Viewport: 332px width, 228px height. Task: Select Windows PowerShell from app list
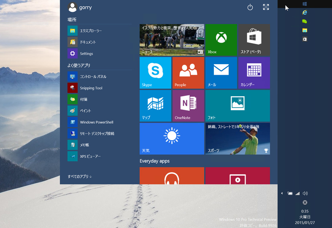point(97,122)
